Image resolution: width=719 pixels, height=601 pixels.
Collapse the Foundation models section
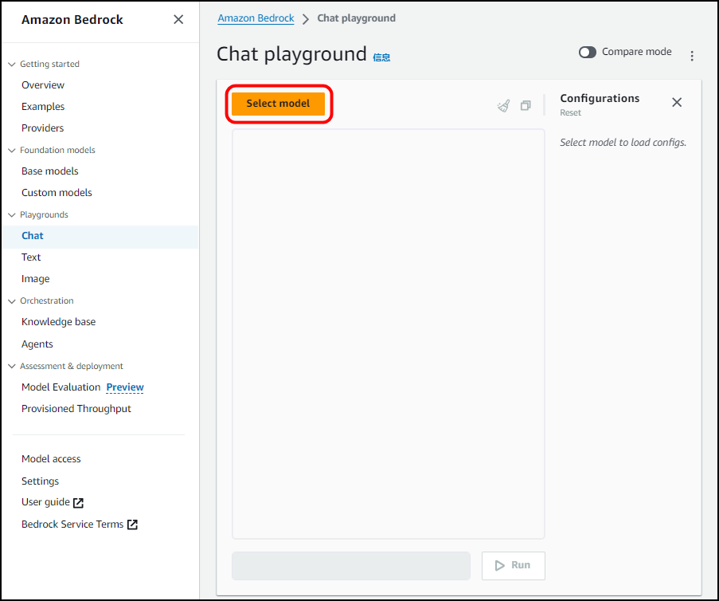coord(12,150)
